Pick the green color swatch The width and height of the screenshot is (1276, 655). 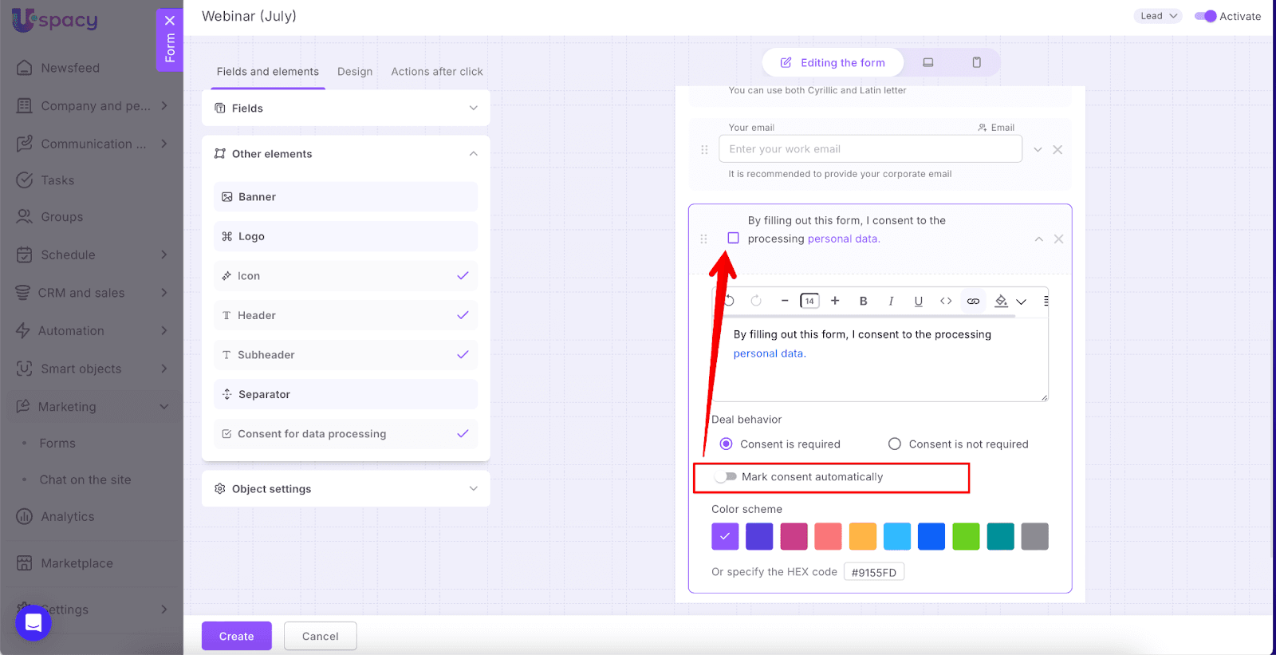point(966,536)
